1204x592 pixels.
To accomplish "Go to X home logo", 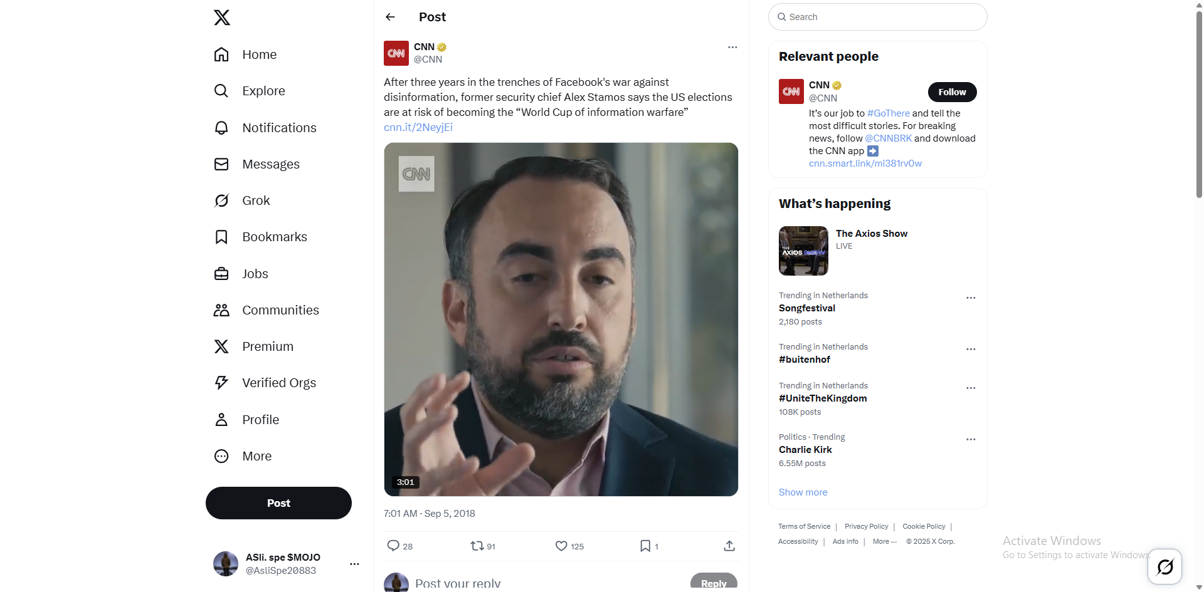I will point(222,18).
